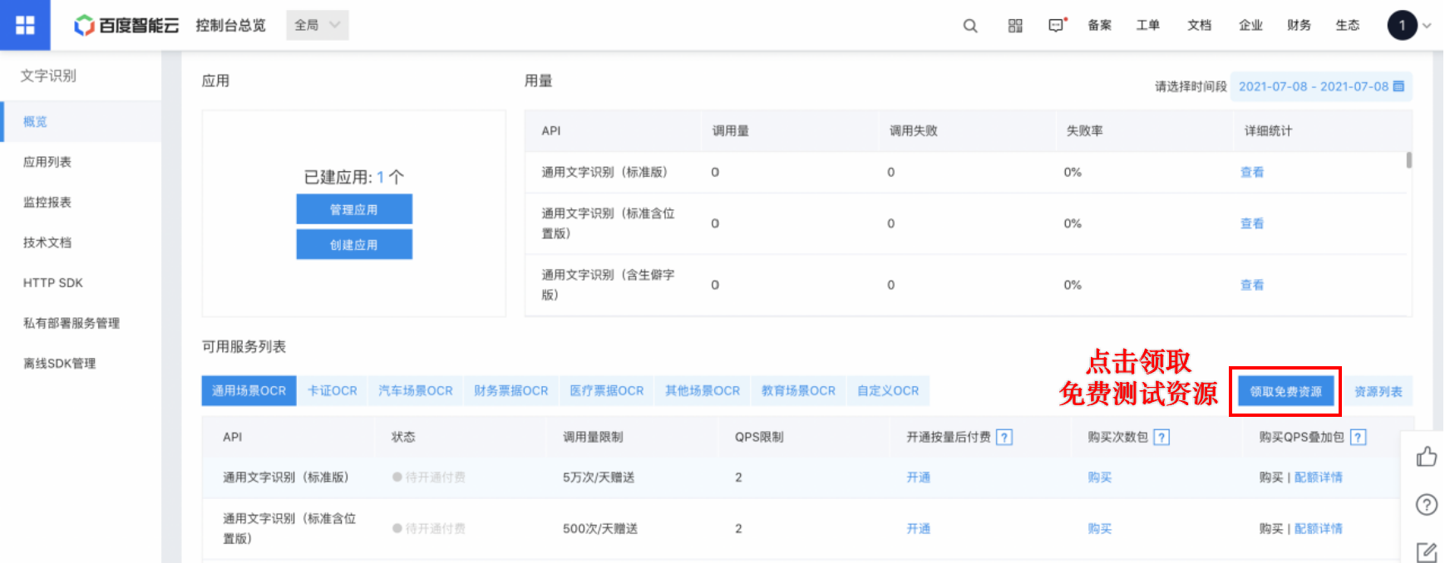Switch to the 通用场景OCR tab
The width and height of the screenshot is (1445, 563).
pos(249,390)
